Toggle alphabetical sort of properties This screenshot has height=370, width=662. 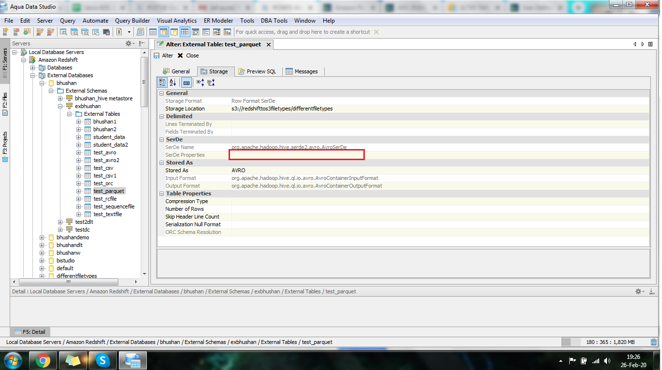coord(173,82)
